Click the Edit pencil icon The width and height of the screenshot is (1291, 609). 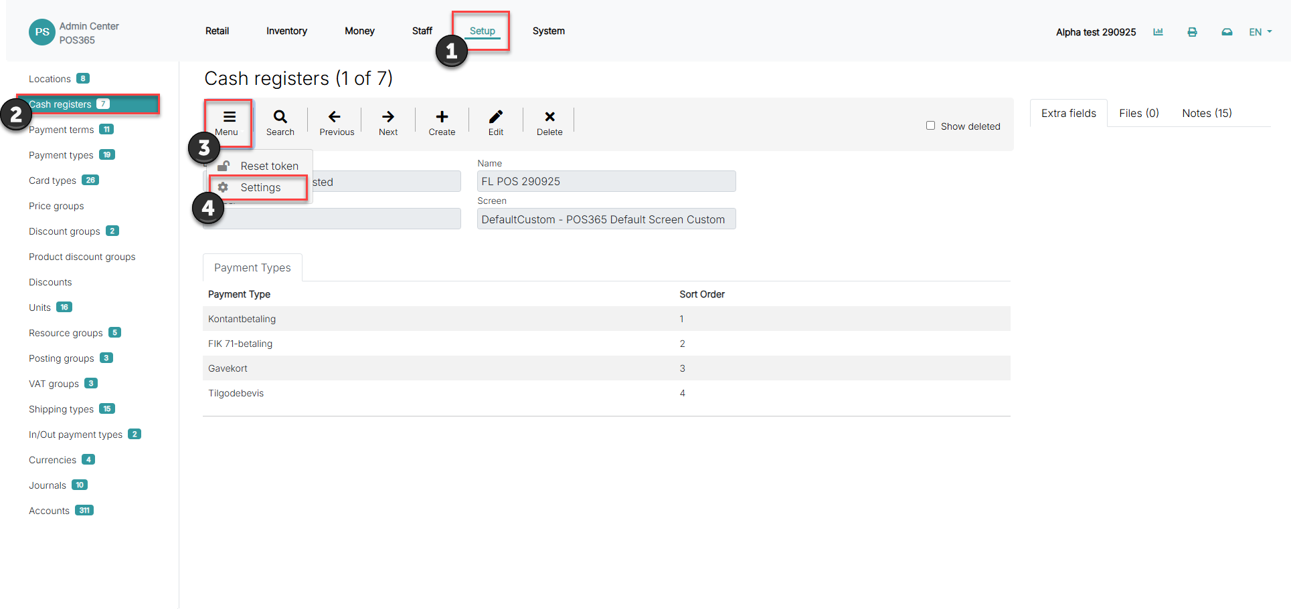(496, 117)
